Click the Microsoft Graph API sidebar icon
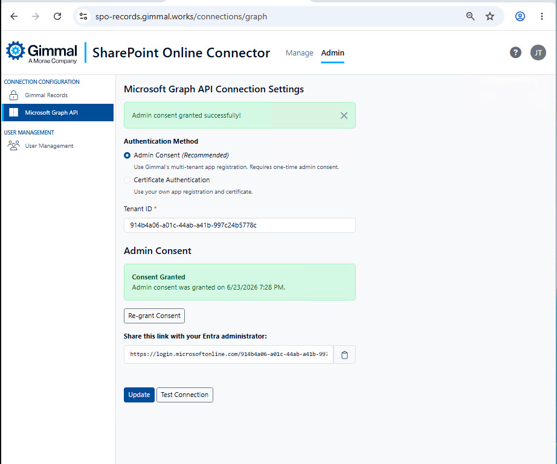Image resolution: width=557 pixels, height=464 pixels. point(13,112)
